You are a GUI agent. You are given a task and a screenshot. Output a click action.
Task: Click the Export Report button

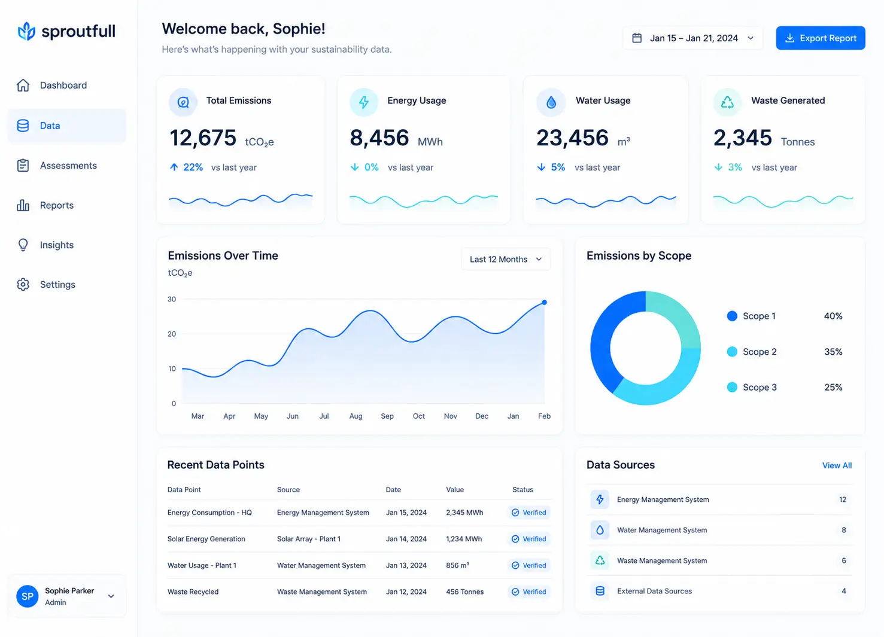point(821,38)
